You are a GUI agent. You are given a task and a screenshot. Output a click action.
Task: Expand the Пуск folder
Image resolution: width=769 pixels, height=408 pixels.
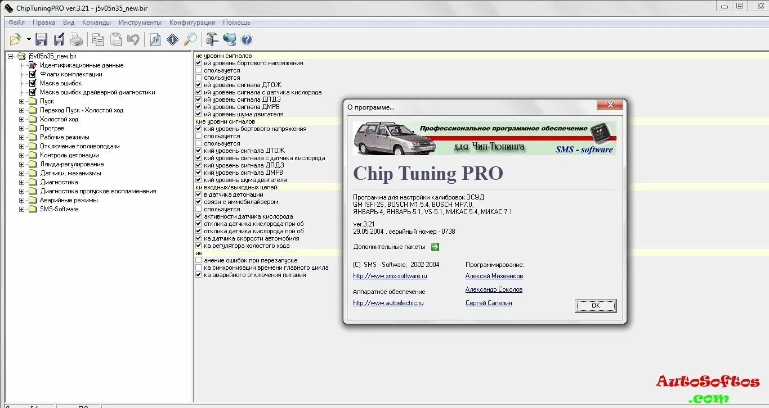[x=22, y=101]
